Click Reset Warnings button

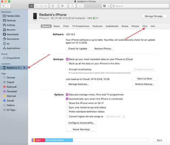click(x=81, y=129)
